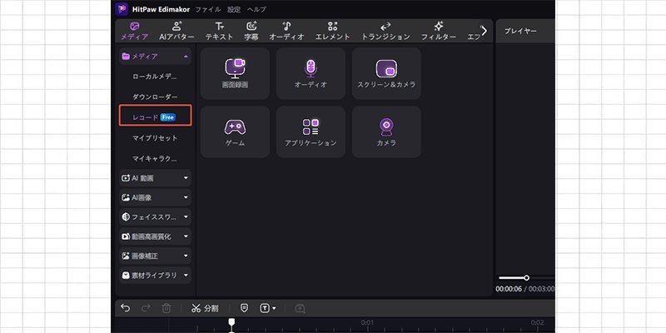Expand the AI 動画 section
This screenshot has height=333, width=666.
155,178
